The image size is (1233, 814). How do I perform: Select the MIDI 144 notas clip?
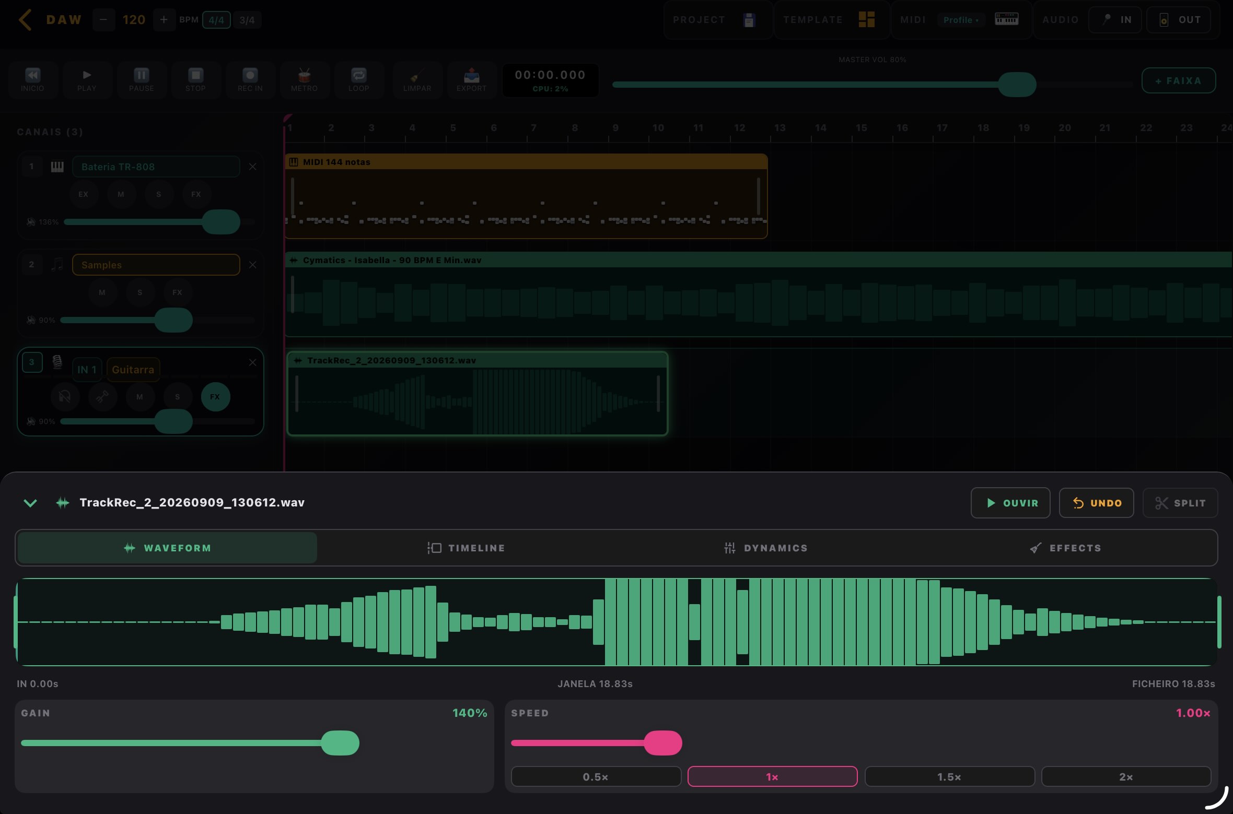click(526, 196)
